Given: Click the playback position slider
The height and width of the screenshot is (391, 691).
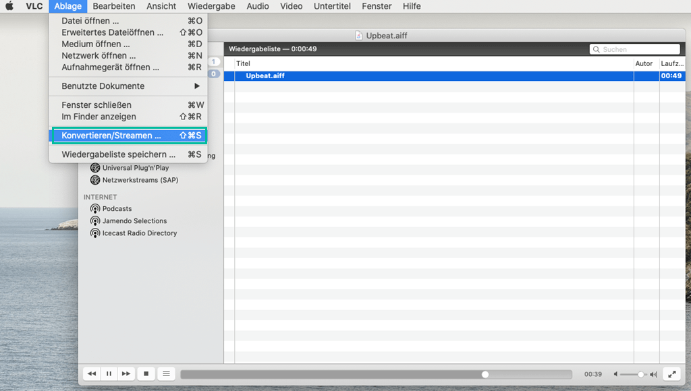Looking at the screenshot, I should 377,374.
